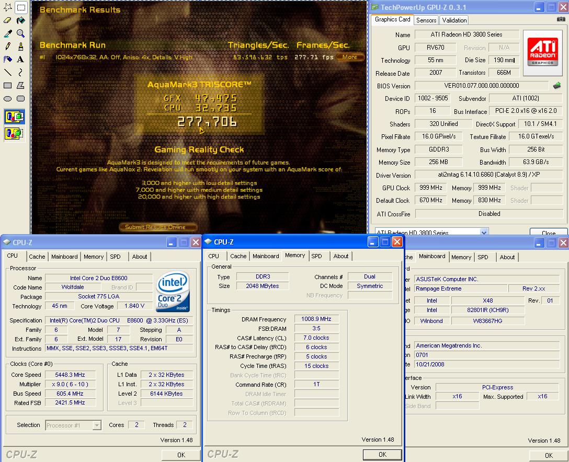Switch to the CPU tab in middle CPU-Z window

coord(213,256)
